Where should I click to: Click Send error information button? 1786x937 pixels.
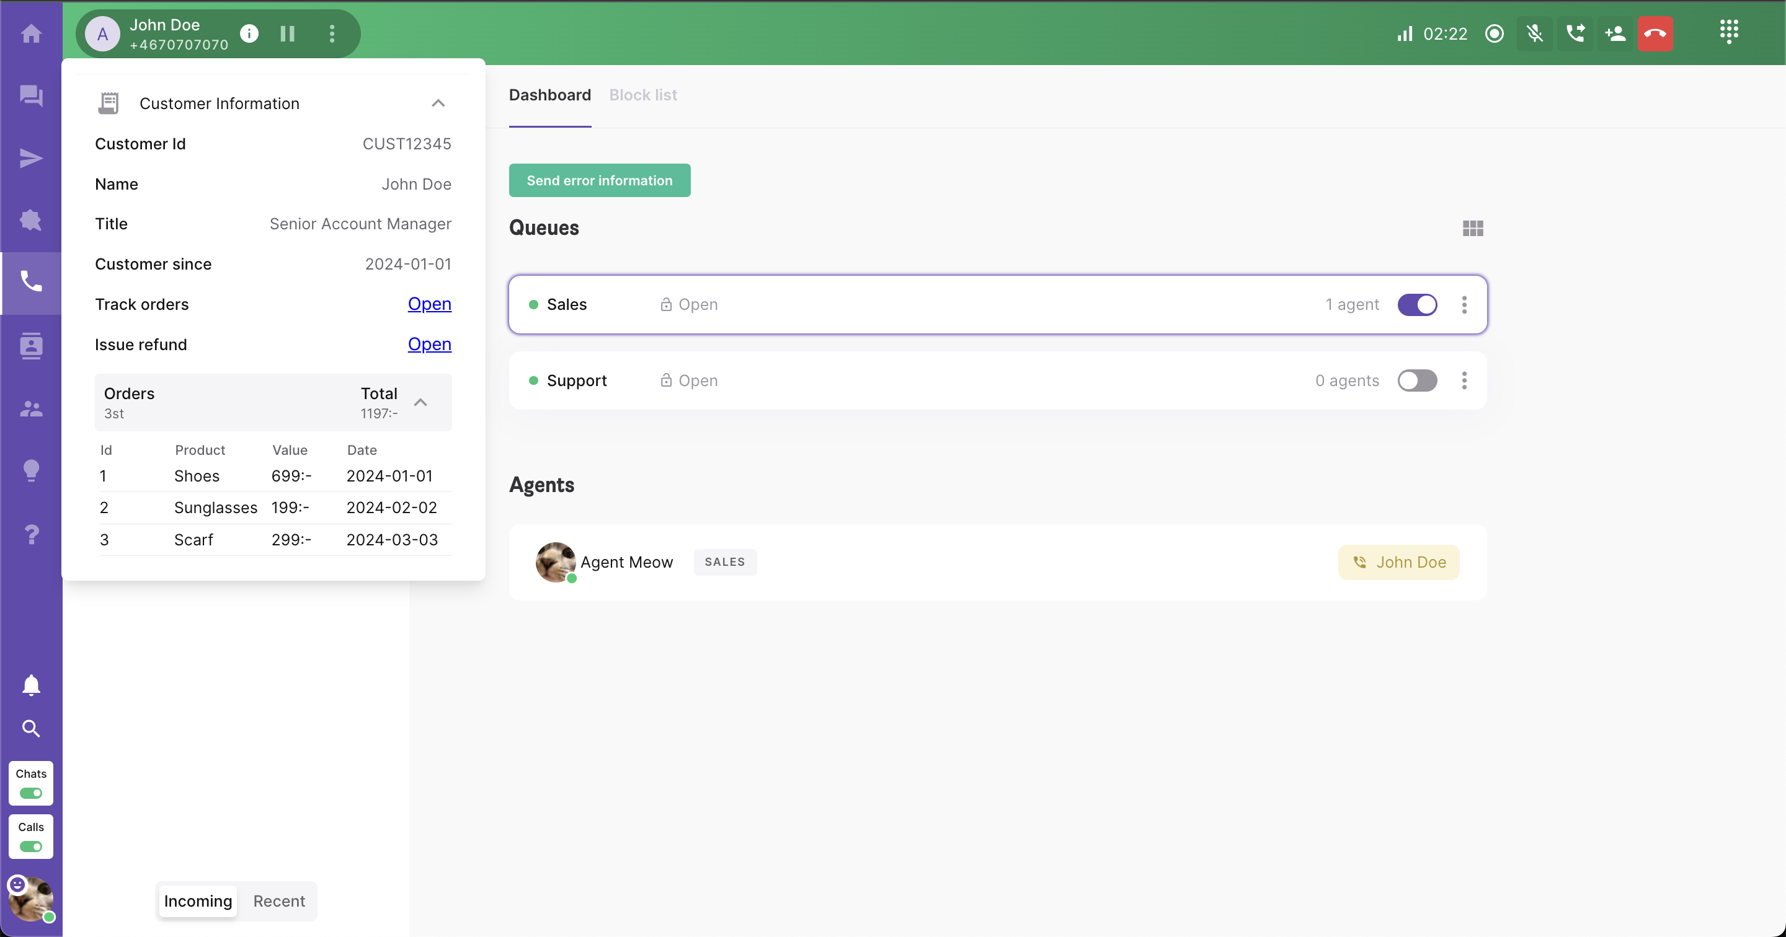click(x=599, y=180)
